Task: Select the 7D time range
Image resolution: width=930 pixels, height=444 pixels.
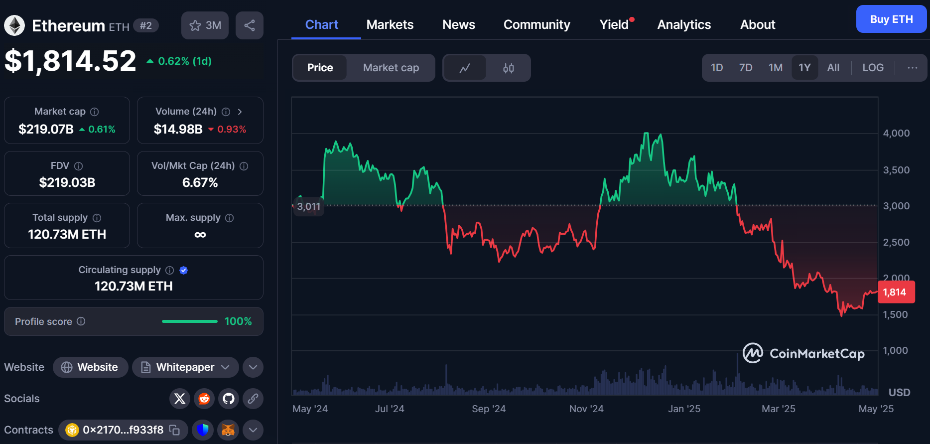Action: pyautogui.click(x=745, y=68)
